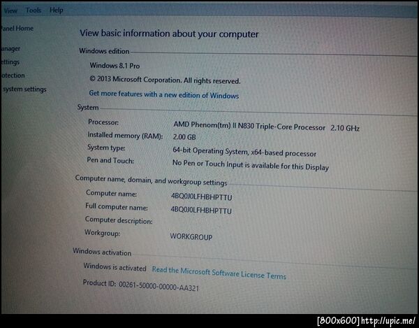Select the Product ID 00261-50000-00000-AA321
The height and width of the screenshot is (328, 419).
(141, 285)
